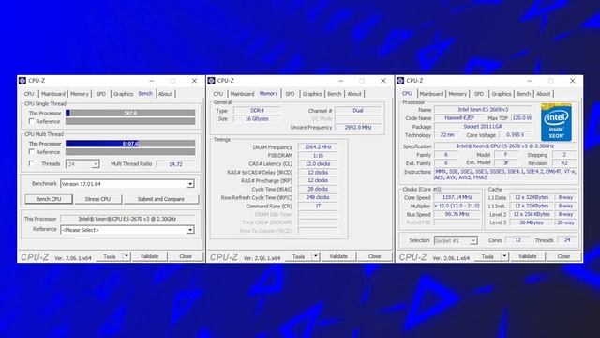Screen dimensions: 600x338
Task: Click memory Type value DDR4
Action: [x=257, y=111]
